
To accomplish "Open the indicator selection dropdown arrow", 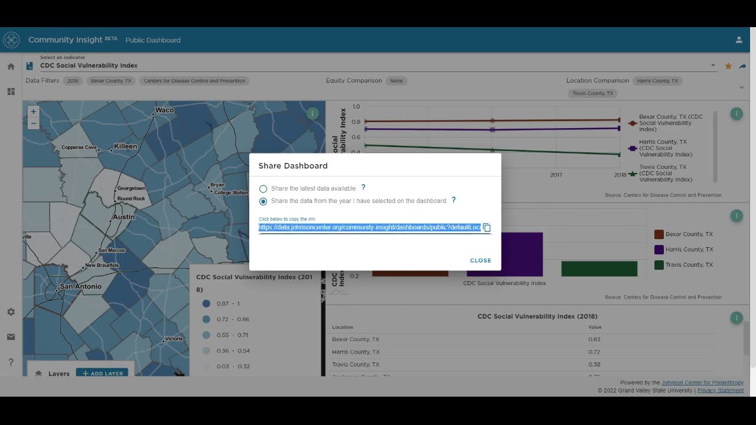I will point(713,66).
